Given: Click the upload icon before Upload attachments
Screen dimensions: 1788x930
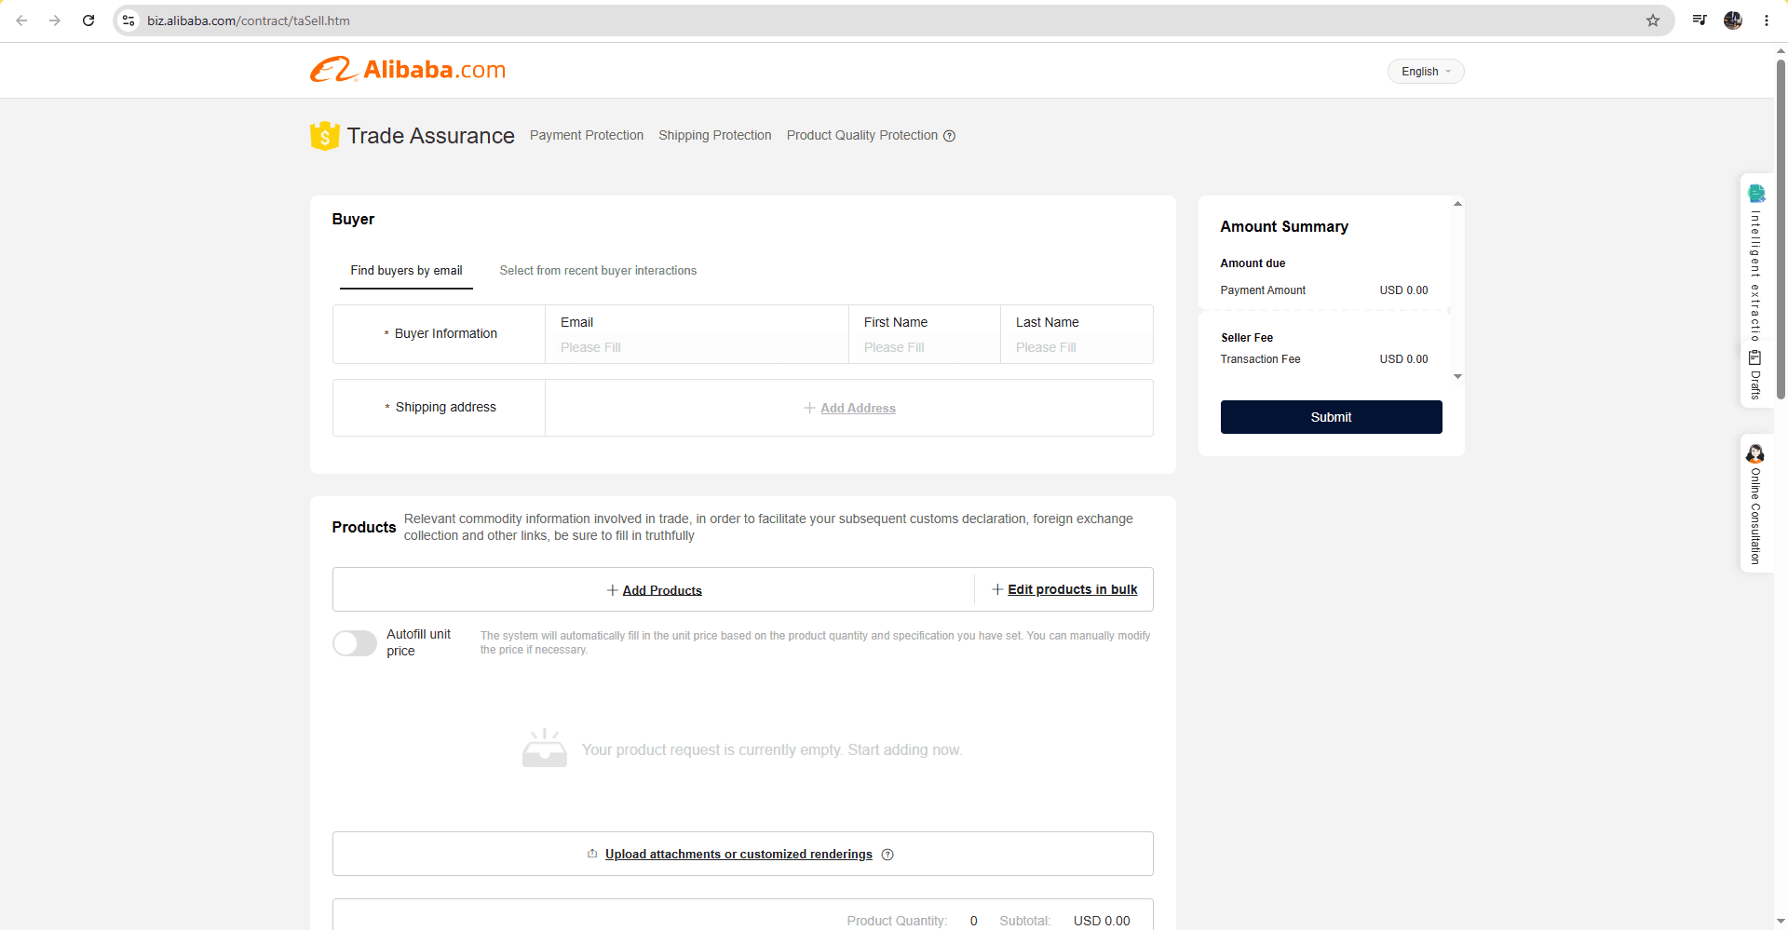Looking at the screenshot, I should [592, 854].
